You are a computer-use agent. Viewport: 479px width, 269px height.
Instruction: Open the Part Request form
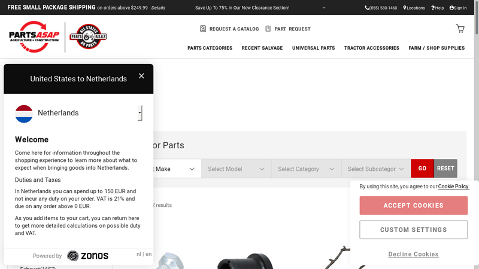pos(287,29)
